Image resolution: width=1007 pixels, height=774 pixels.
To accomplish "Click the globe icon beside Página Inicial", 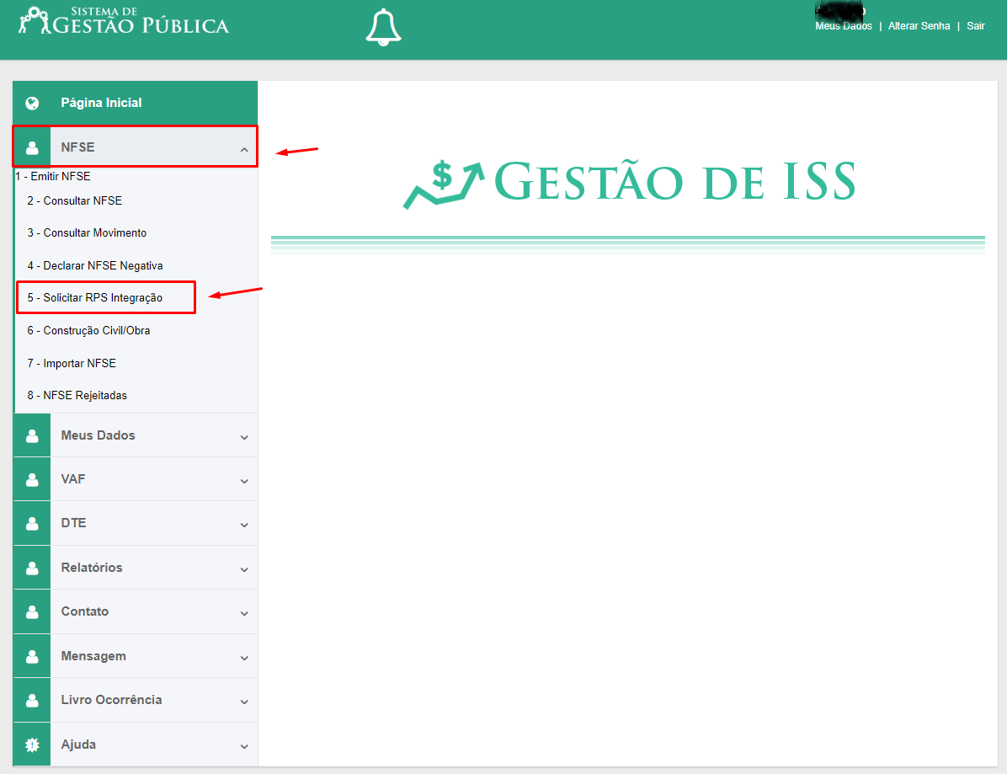I will pyautogui.click(x=31, y=103).
